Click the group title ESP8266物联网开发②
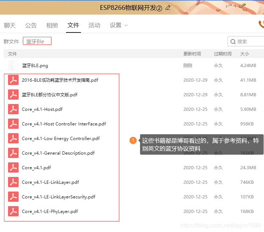 click(131, 8)
